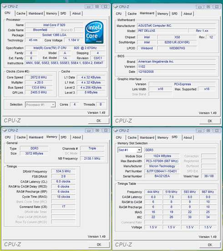The height and width of the screenshot is (251, 223).
Task: Click the PC3-10700H max bandwidth value
Action: pos(162,161)
